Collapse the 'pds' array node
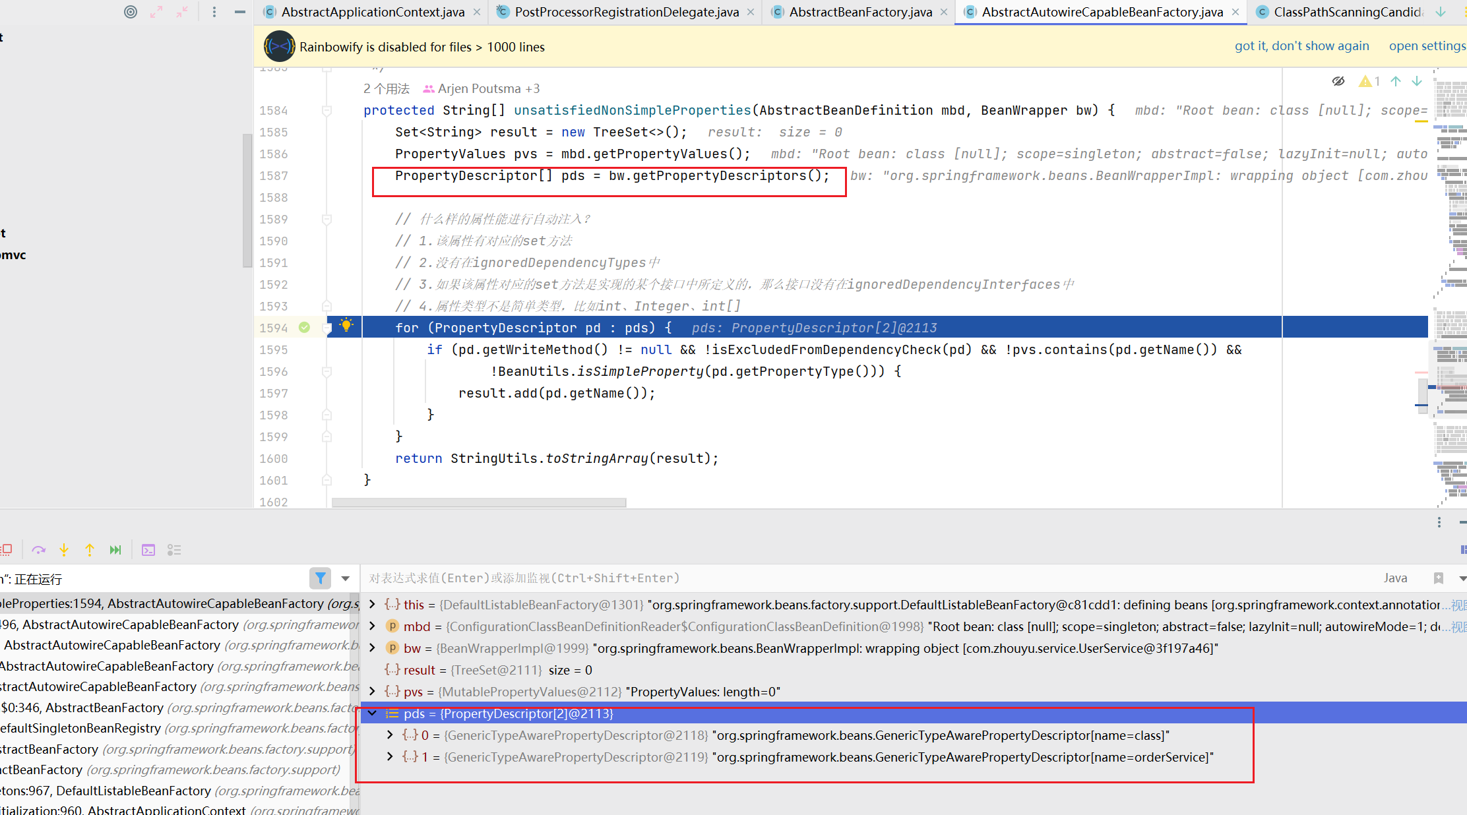The image size is (1467, 815). pyautogui.click(x=372, y=713)
